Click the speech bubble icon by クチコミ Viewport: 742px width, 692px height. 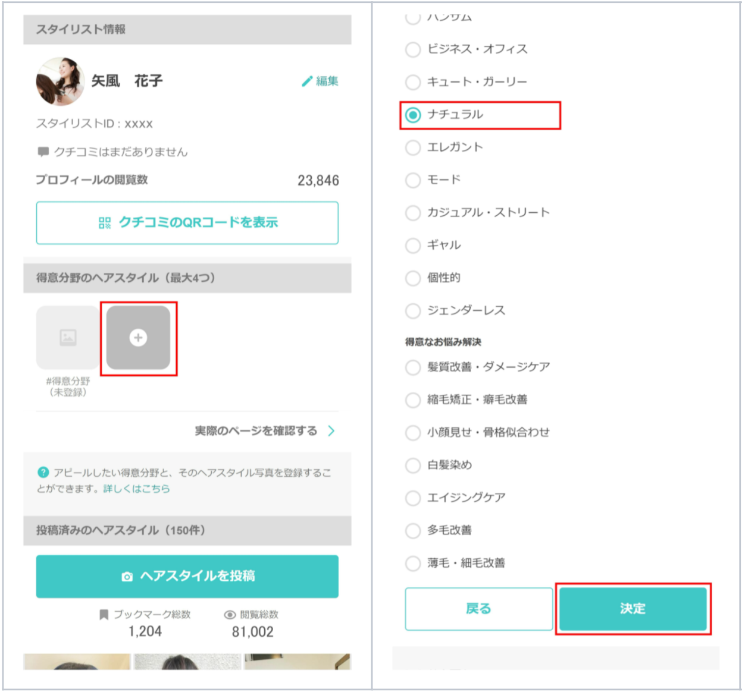(43, 152)
